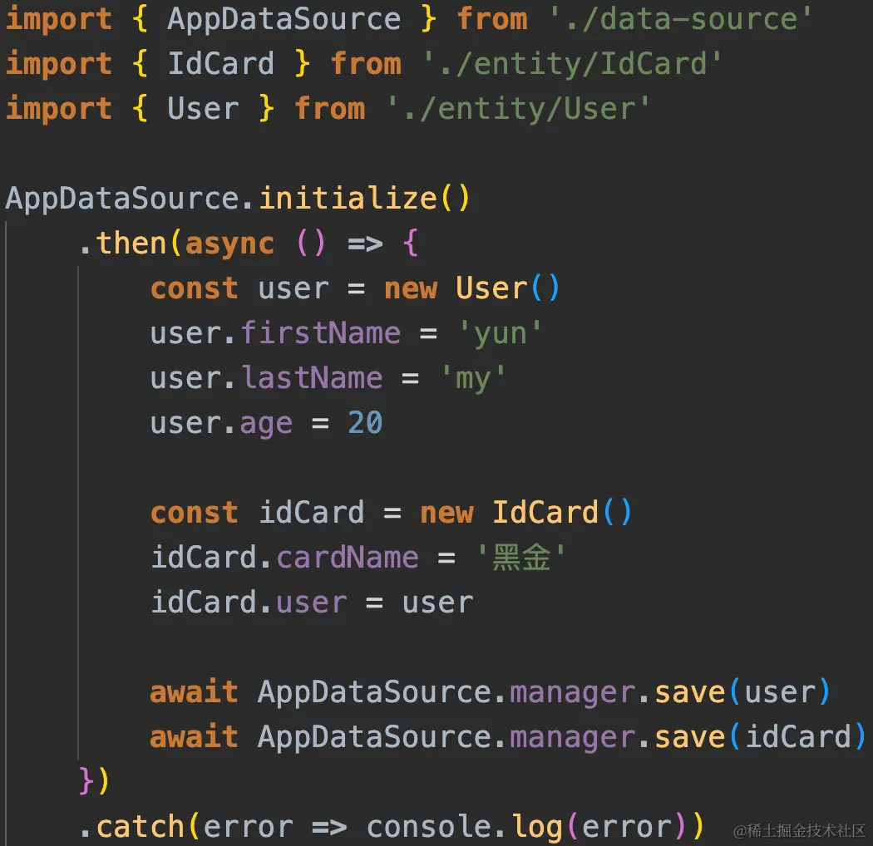Click User identifier in the third import
873x846 pixels.
tap(203, 109)
